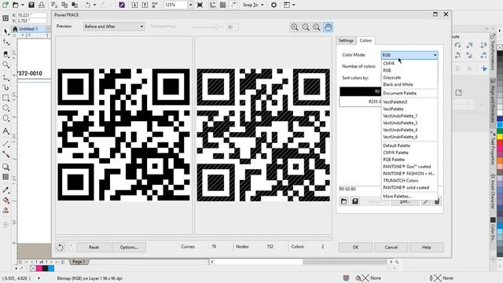Click the Zoom Out magnifier in PowerTRACE
Screen dimensions: 503x283
(x=306, y=28)
